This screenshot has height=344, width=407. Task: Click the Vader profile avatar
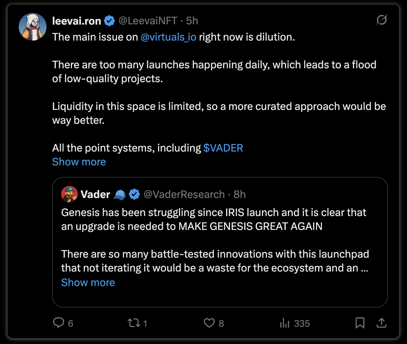pos(69,194)
